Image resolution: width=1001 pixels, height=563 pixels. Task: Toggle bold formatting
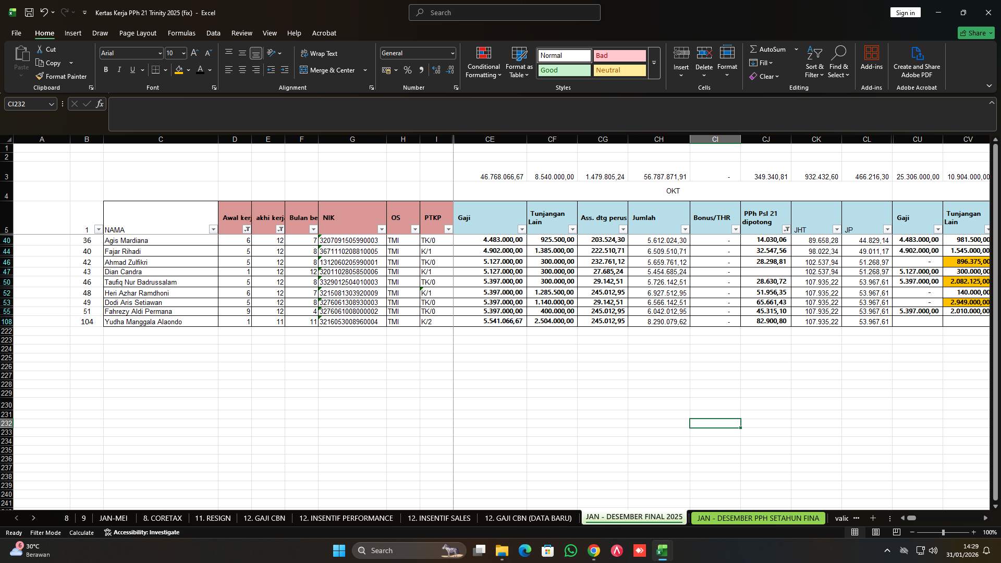[x=105, y=69]
